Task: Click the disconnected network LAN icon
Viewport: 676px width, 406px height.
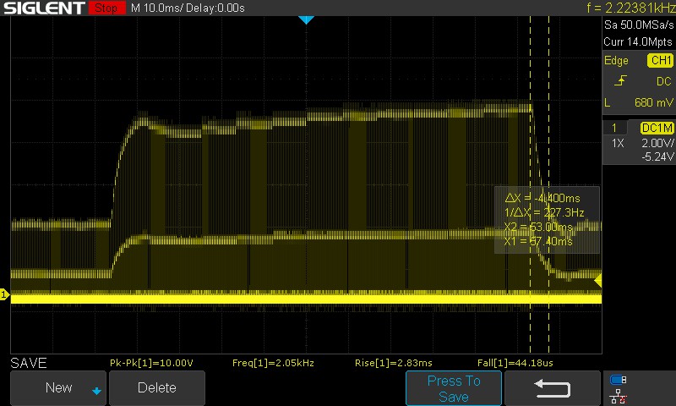Action: point(619,395)
